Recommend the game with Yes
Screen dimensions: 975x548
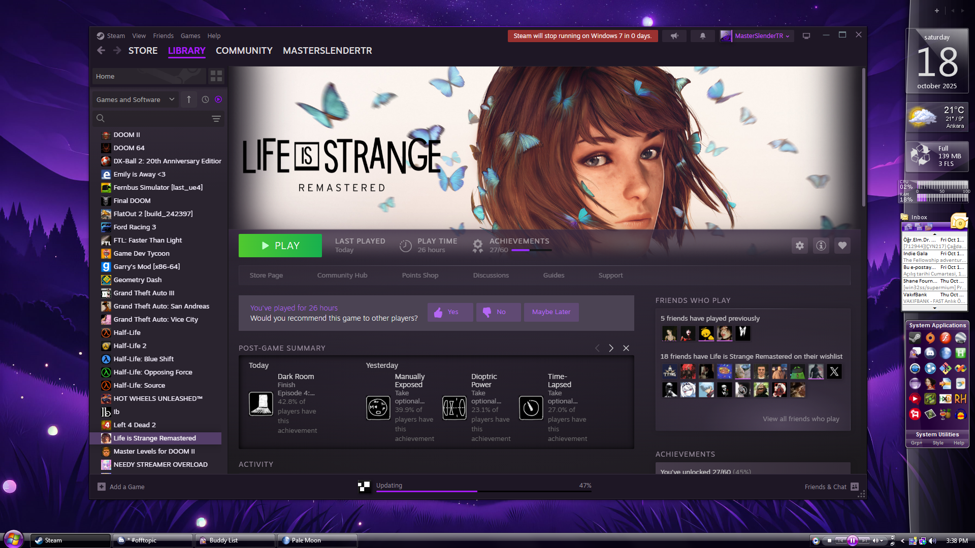(450, 312)
